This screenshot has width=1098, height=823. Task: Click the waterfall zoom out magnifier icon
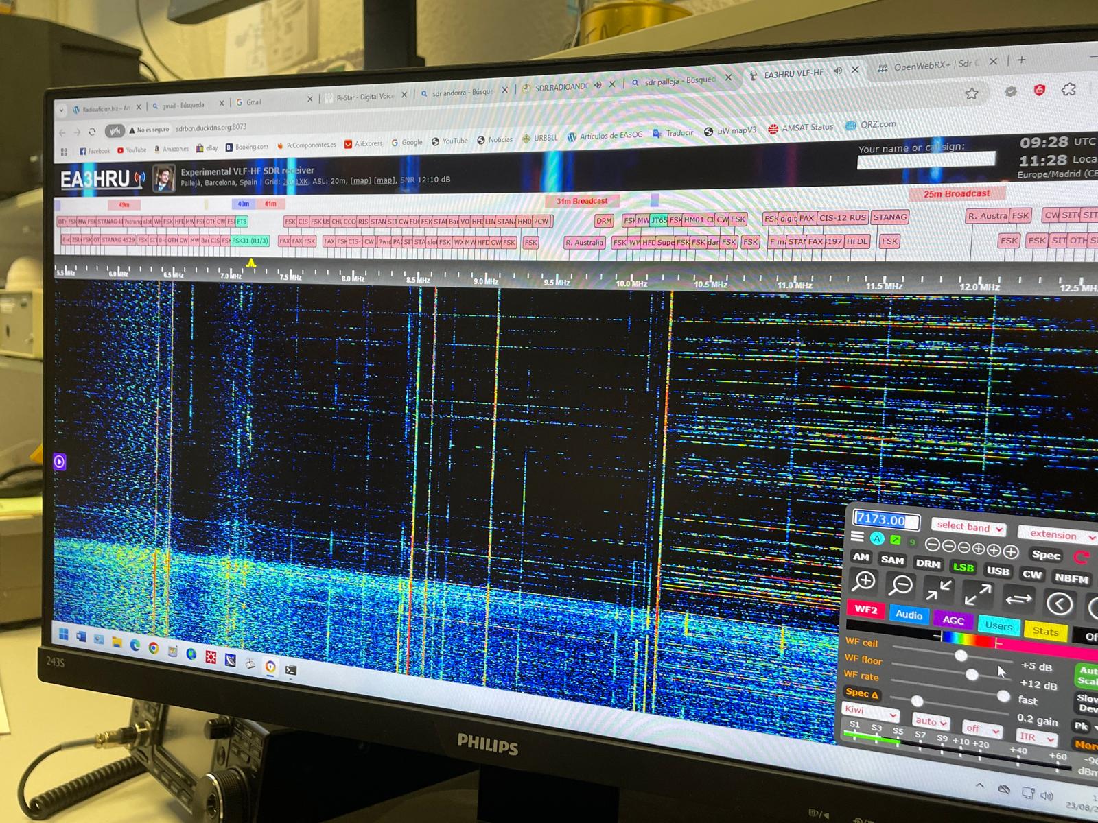pos(901,585)
